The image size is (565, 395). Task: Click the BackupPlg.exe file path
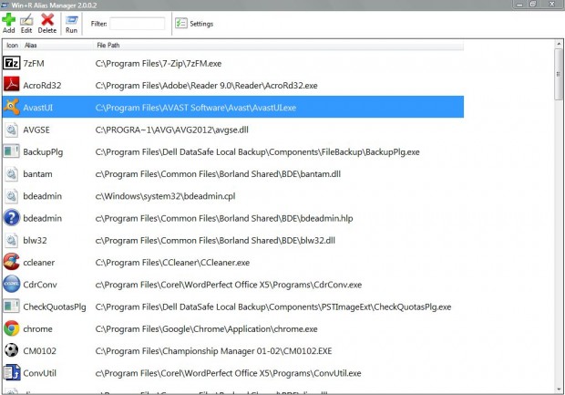(257, 151)
